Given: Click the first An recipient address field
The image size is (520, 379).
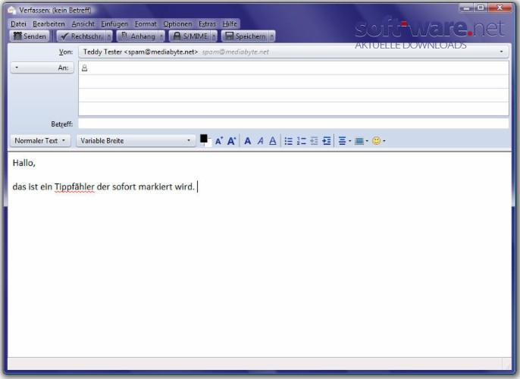Looking at the screenshot, I should click(293, 68).
